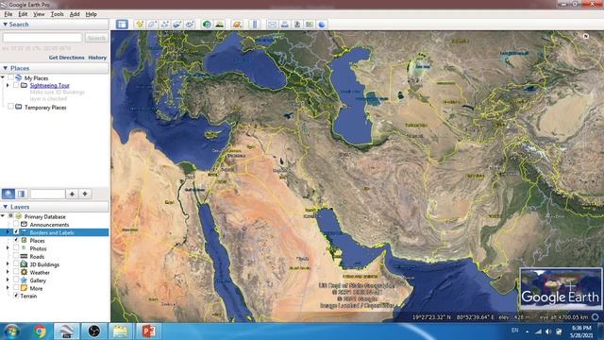The height and width of the screenshot is (340, 604).
Task: Toggle sunlight across the landscape
Action: point(219,25)
